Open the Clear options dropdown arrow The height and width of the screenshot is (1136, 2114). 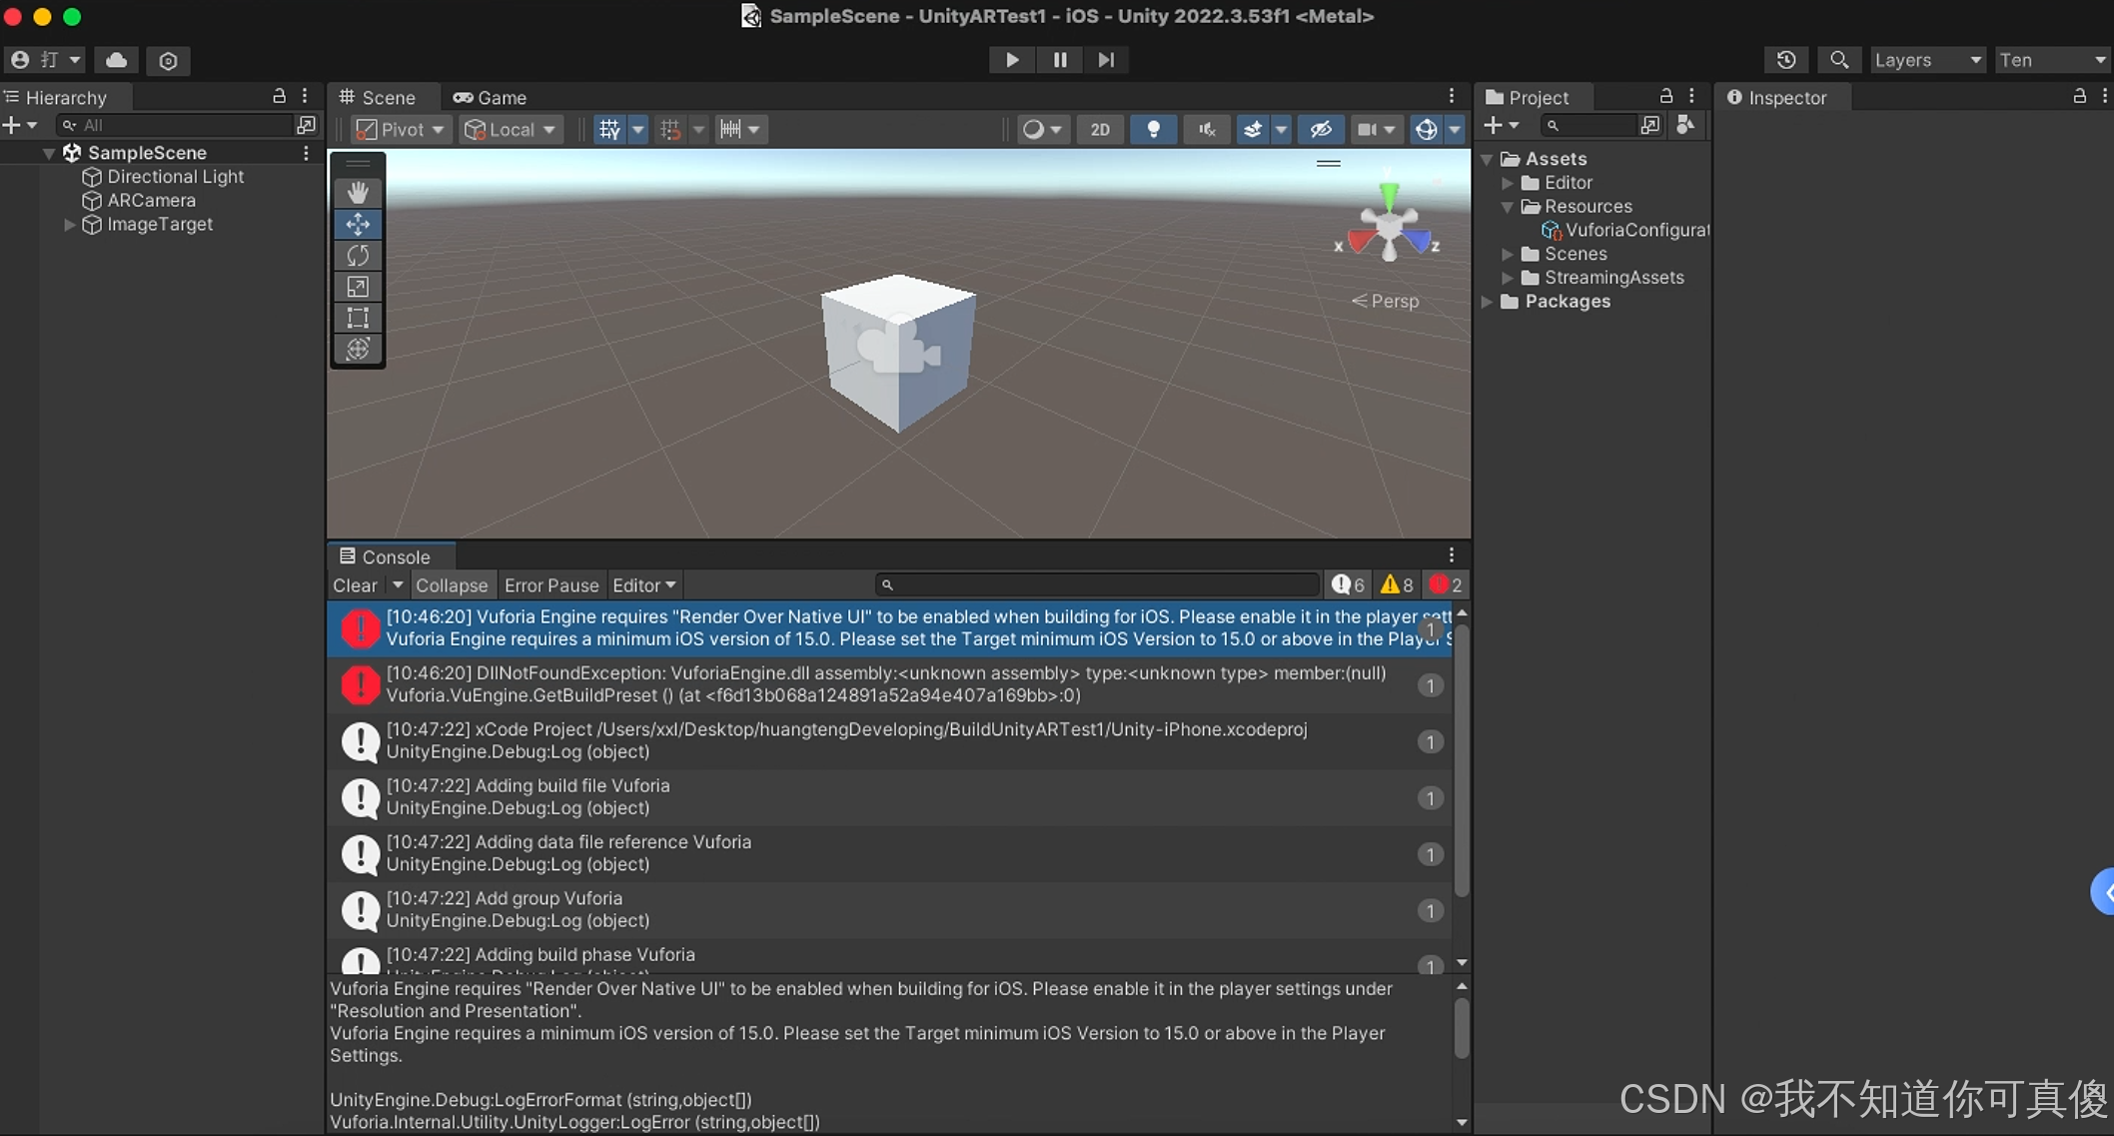pyautogui.click(x=398, y=585)
